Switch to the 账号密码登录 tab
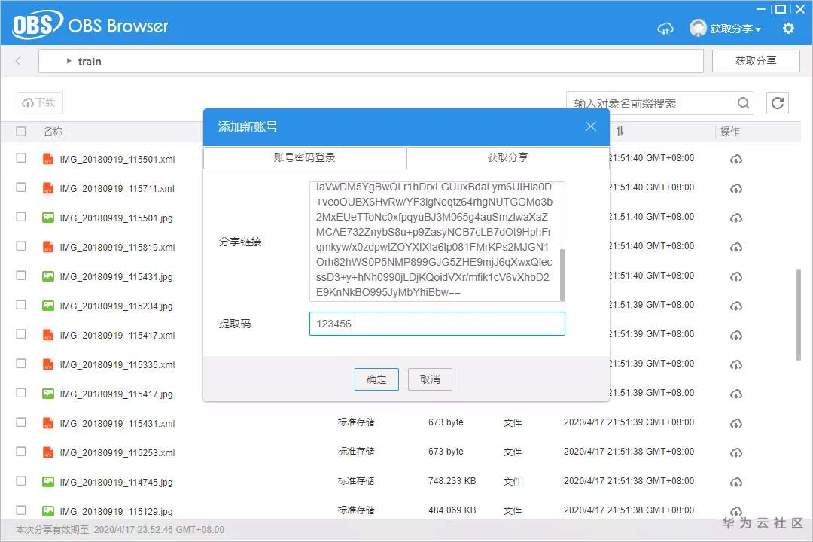The image size is (813, 542). [x=304, y=157]
